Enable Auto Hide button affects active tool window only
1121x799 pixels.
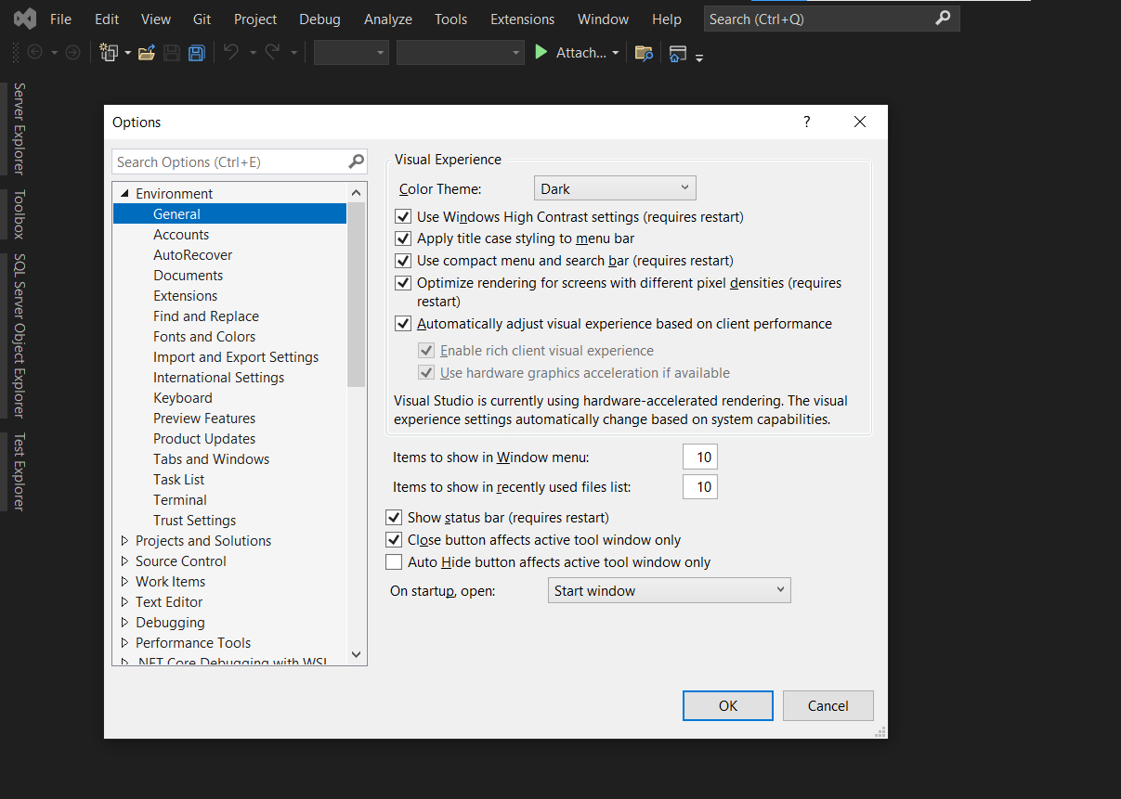point(394,561)
